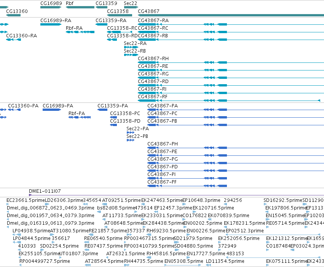Select the Sec22 gene label

point(130,3)
